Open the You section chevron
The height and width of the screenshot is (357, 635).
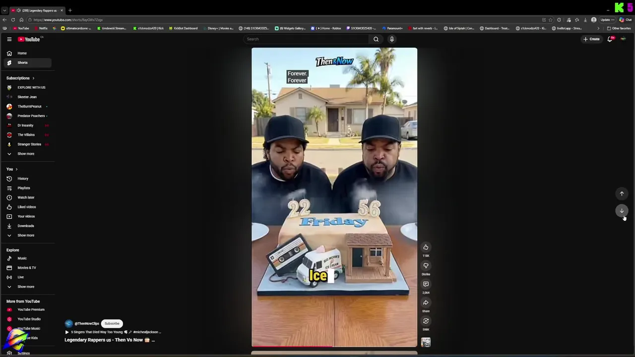[x=16, y=169]
